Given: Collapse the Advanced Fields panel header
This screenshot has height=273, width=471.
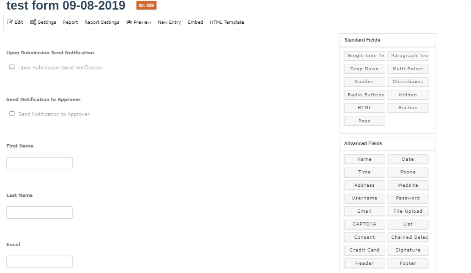Looking at the screenshot, I should 387,143.
